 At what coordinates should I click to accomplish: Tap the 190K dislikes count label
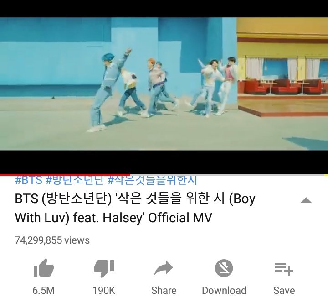104,291
